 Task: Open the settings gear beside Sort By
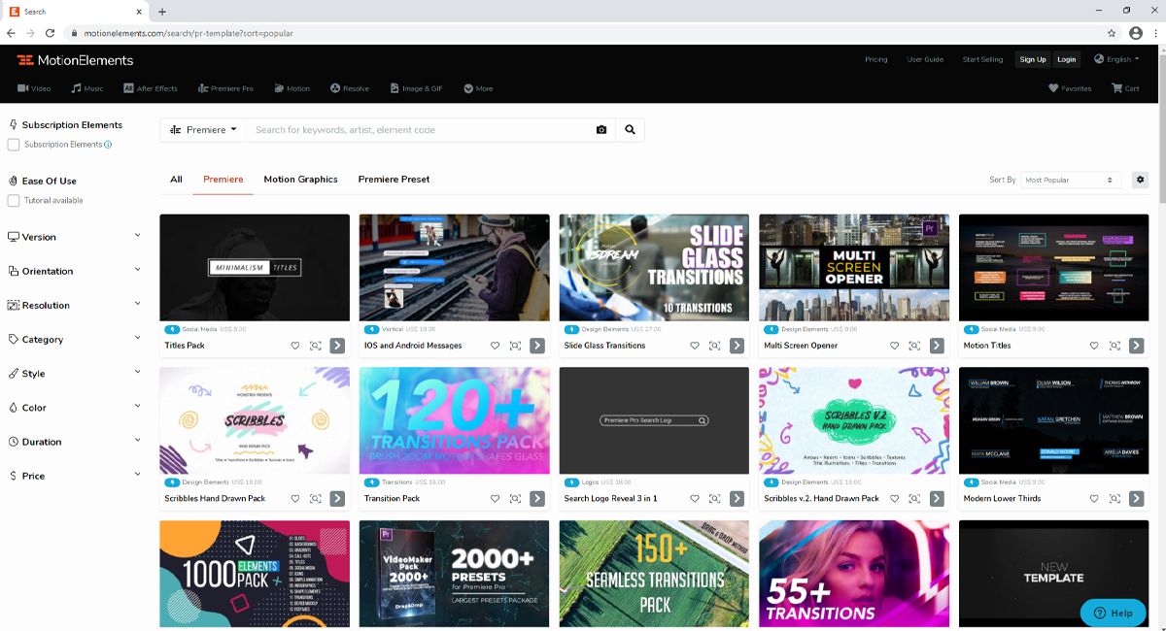coord(1140,180)
